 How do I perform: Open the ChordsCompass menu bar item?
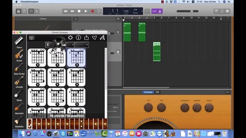tap(29, 2)
